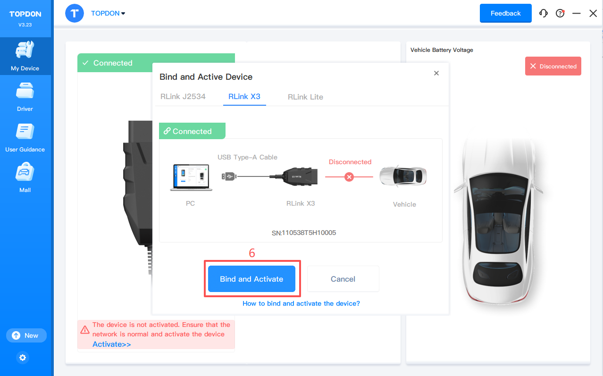Open the how to bind and activate link
This screenshot has height=376, width=603.
tap(301, 303)
